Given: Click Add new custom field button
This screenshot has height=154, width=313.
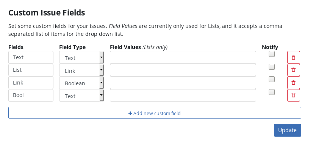Looking at the screenshot, I should tap(155, 112).
